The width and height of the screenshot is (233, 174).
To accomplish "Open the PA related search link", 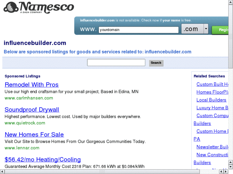I will pyautogui.click(x=197, y=139).
